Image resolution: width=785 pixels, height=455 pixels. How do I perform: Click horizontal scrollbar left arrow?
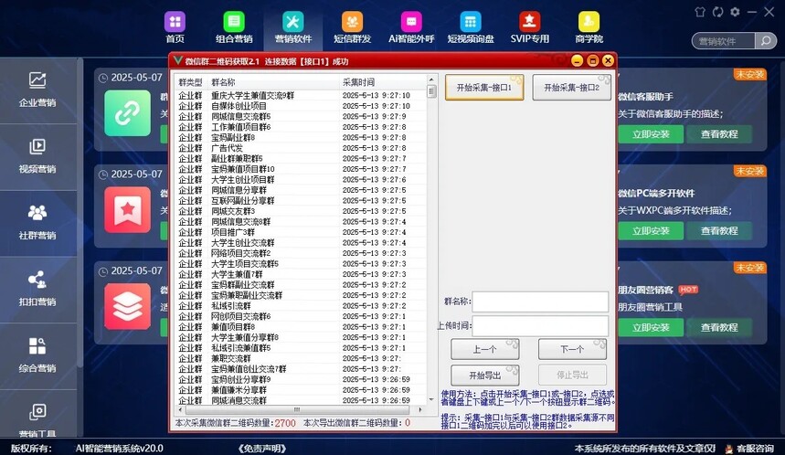179,409
